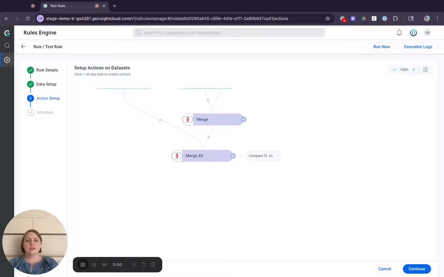This screenshot has height=277, width=444.
Task: Click the recorder 0:00 timer
Action: tap(117, 265)
